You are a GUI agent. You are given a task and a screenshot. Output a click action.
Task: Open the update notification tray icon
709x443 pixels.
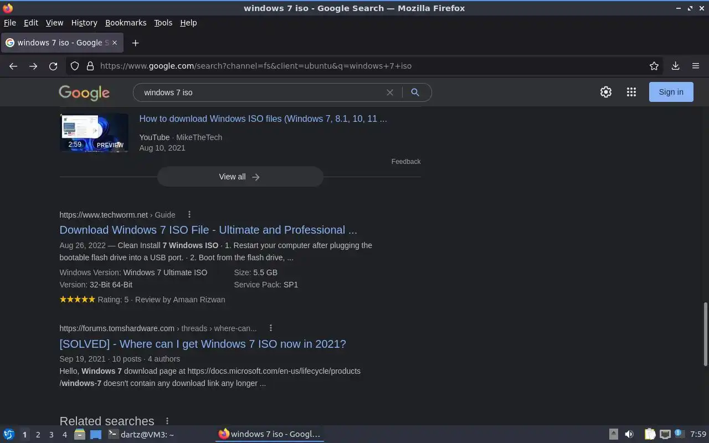[679, 434]
